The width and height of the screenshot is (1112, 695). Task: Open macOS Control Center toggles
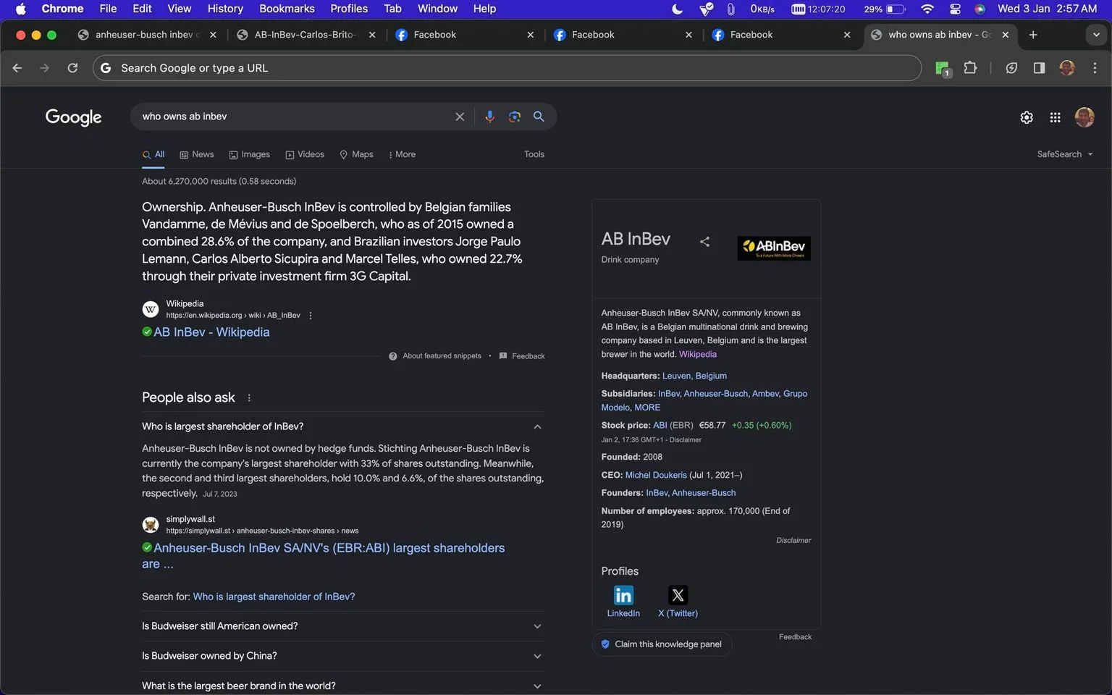[955, 9]
